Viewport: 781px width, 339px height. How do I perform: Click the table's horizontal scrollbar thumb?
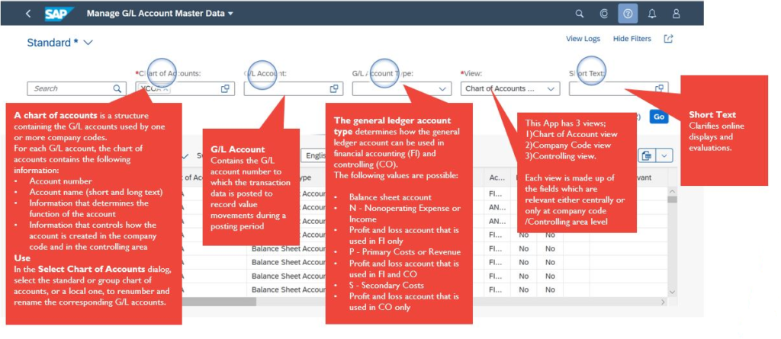click(219, 302)
